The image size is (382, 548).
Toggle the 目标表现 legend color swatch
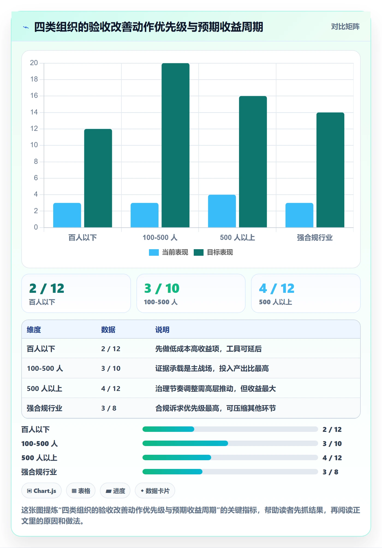tap(198, 252)
